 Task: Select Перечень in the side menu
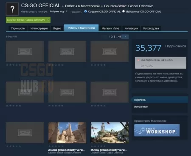(x=160, y=100)
